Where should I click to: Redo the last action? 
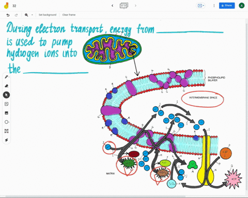pyautogui.click(x=16, y=15)
